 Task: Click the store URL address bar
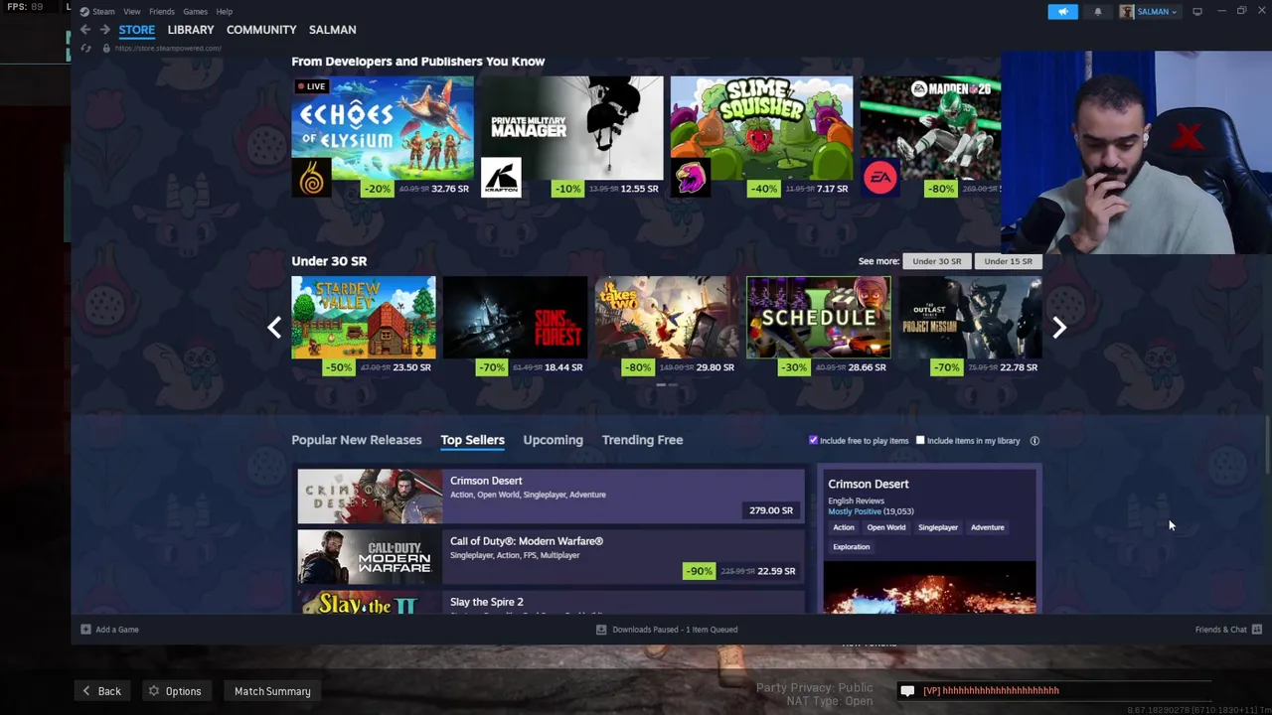168,48
